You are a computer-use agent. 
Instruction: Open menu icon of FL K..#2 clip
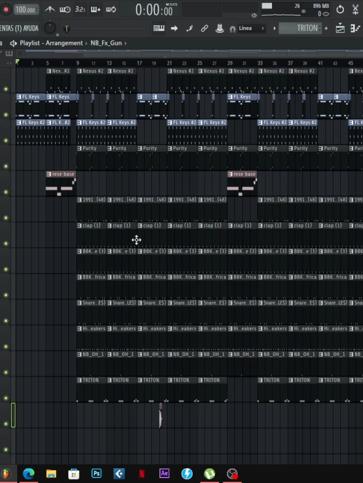coord(49,123)
